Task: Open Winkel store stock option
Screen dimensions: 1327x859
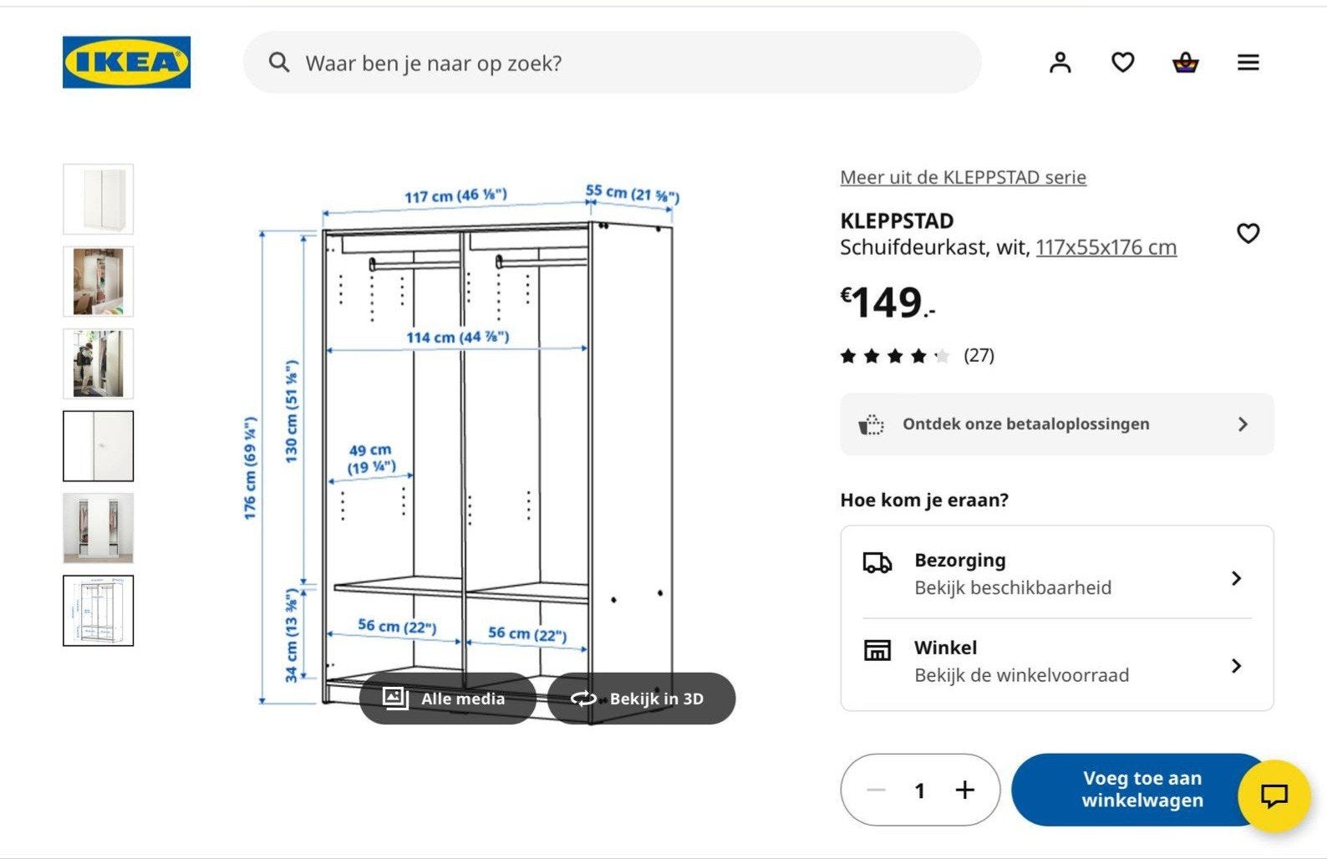Action: (1056, 662)
